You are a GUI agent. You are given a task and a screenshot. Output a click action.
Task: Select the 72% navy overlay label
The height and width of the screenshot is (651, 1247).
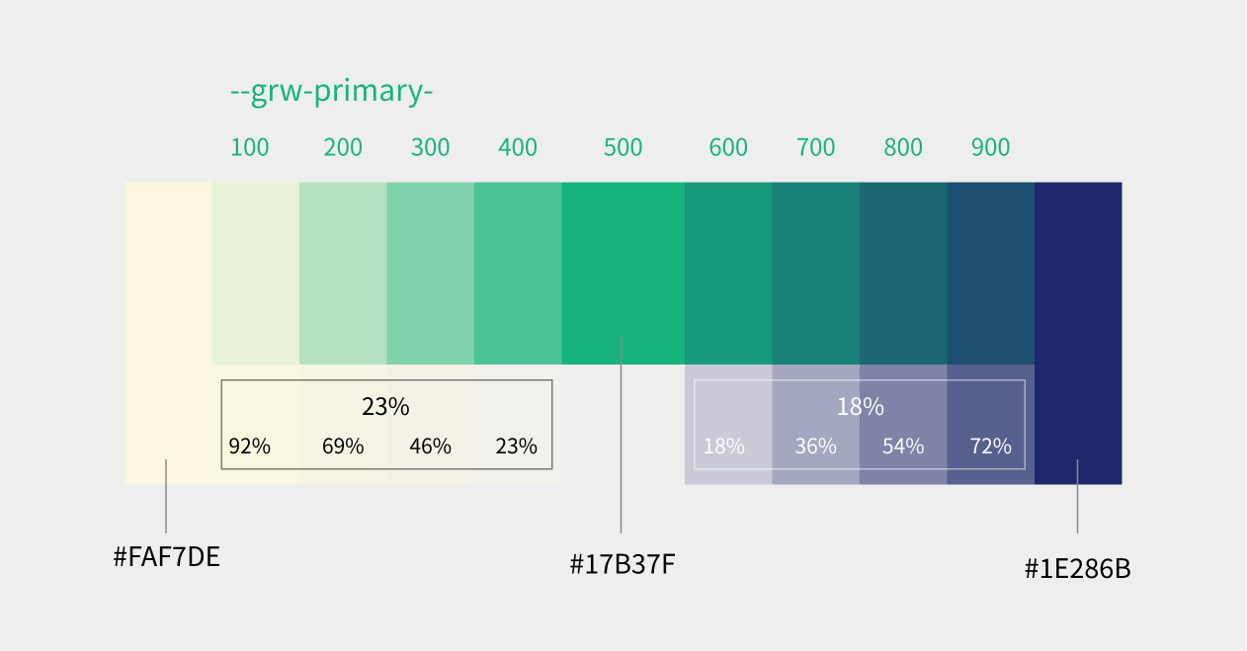point(990,447)
